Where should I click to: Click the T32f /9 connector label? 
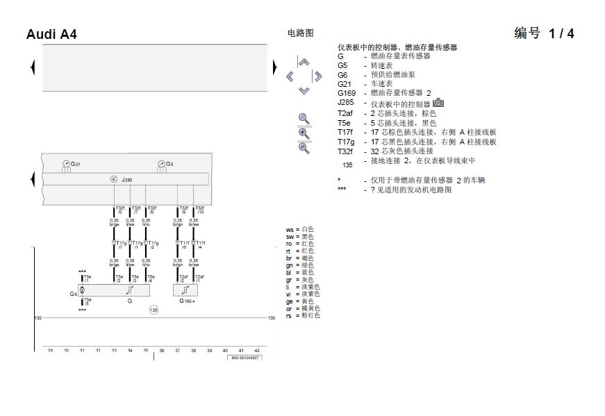[183, 210]
